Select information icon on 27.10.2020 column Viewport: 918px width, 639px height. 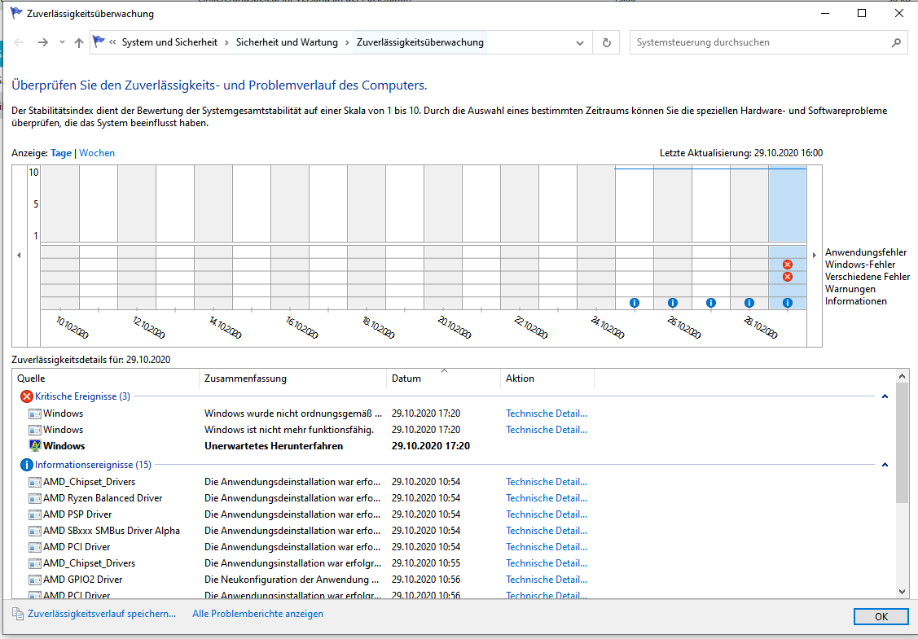click(x=711, y=303)
